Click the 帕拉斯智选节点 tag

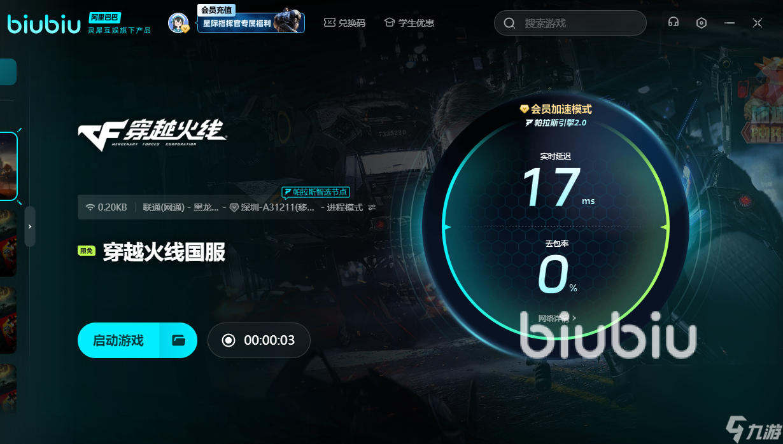316,191
